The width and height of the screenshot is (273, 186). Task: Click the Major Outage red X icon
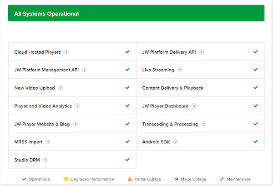(176, 179)
